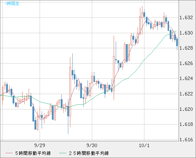Click the 9/29 date label
The width and height of the screenshot is (196, 158).
[40, 145]
